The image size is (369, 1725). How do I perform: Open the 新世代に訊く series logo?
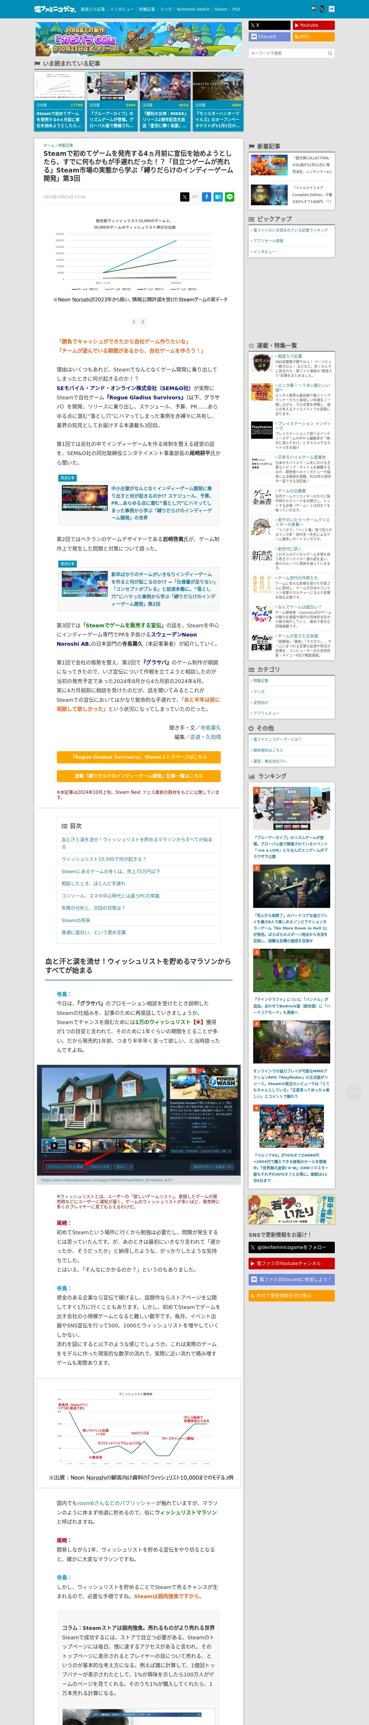click(x=261, y=555)
